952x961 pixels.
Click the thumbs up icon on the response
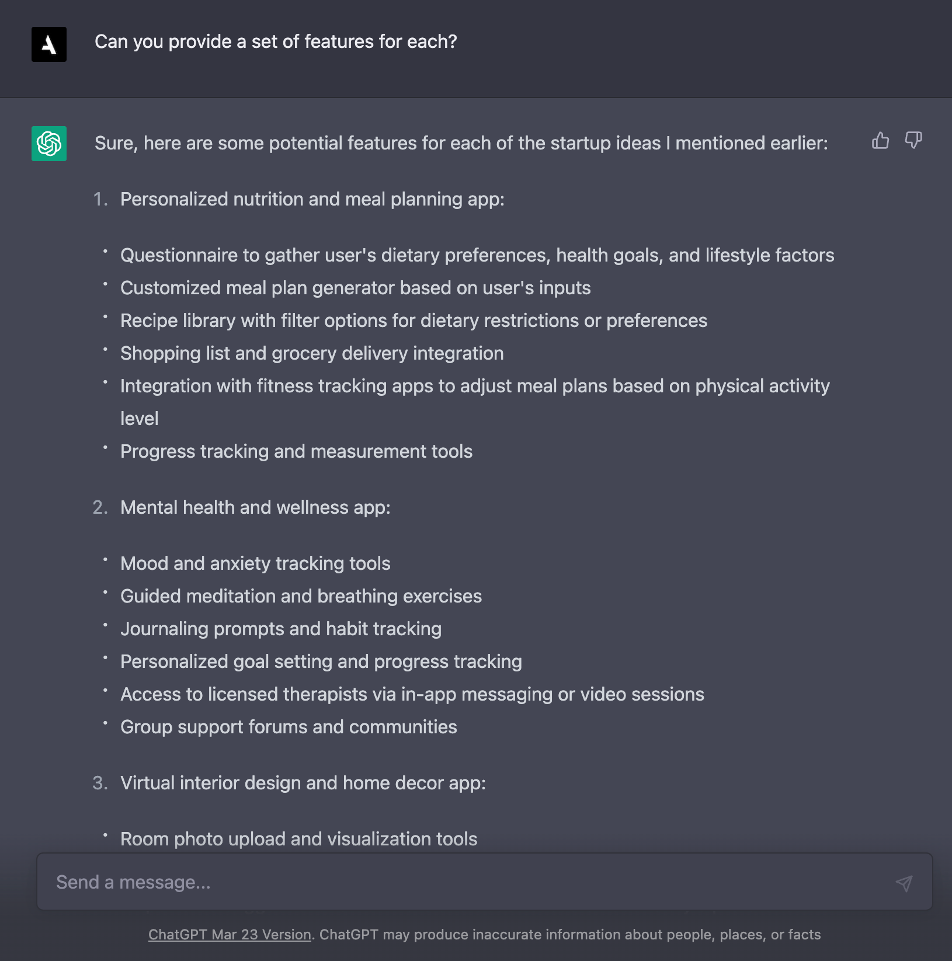click(x=880, y=141)
